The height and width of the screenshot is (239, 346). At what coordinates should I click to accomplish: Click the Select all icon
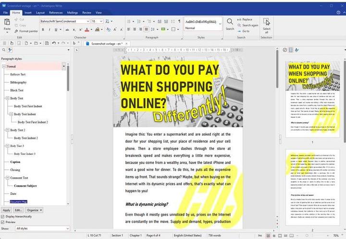(x=266, y=22)
